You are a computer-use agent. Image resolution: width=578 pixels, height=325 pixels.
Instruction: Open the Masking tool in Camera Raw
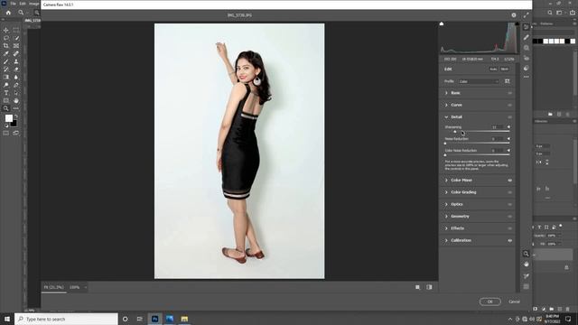[x=526, y=48]
